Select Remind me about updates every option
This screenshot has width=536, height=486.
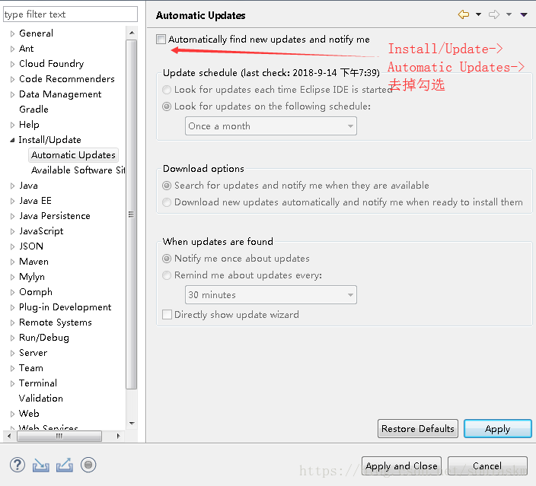click(x=167, y=275)
